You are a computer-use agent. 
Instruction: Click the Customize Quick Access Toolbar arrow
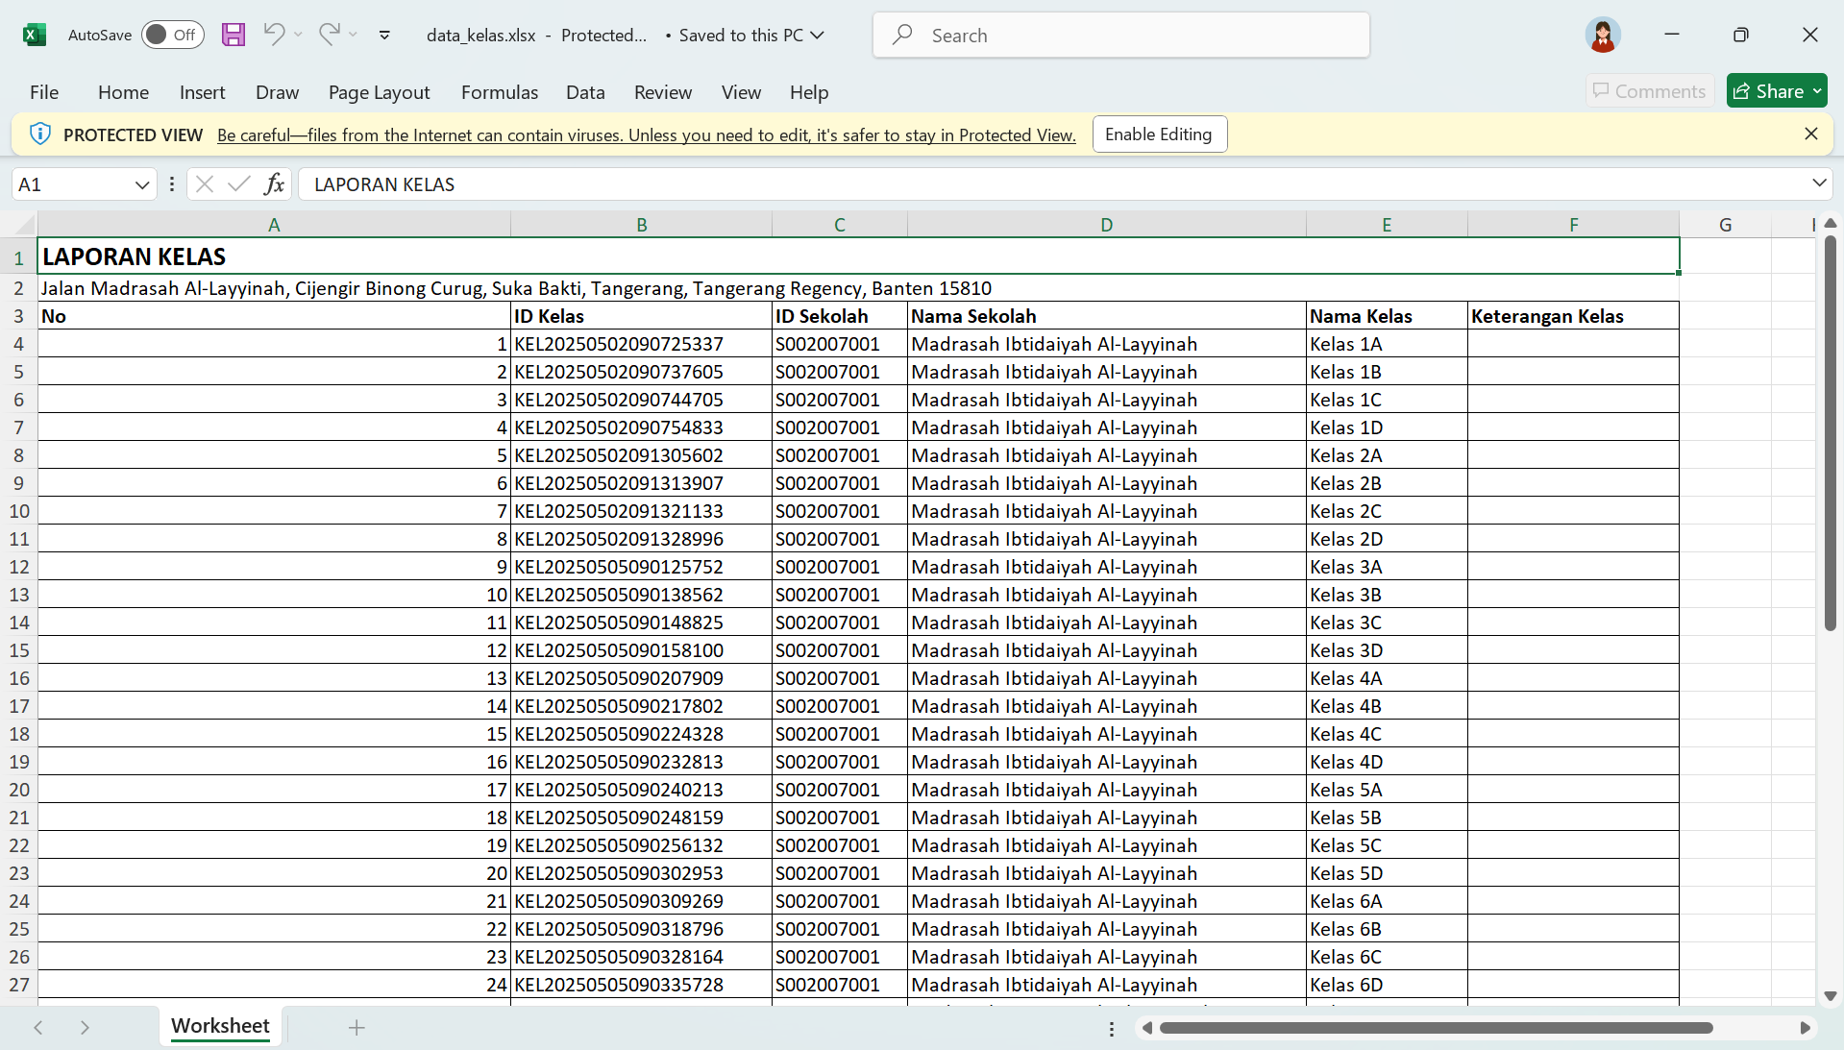(384, 35)
